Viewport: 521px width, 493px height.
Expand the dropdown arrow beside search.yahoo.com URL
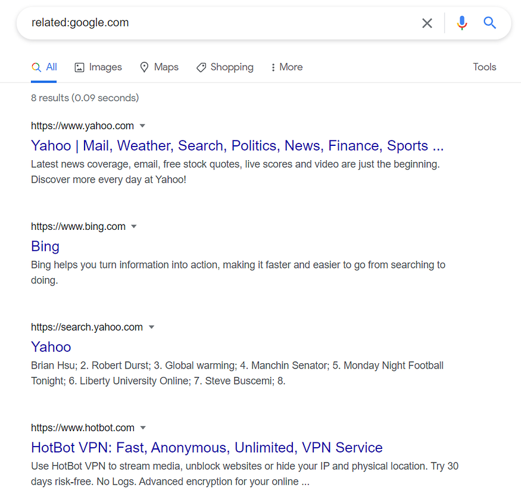tap(151, 327)
